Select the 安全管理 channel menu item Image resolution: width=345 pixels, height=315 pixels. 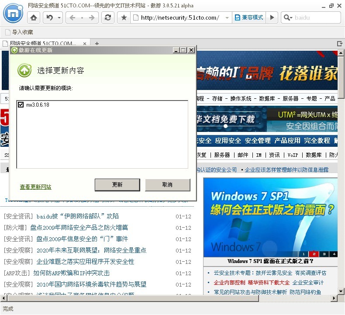click(x=258, y=140)
